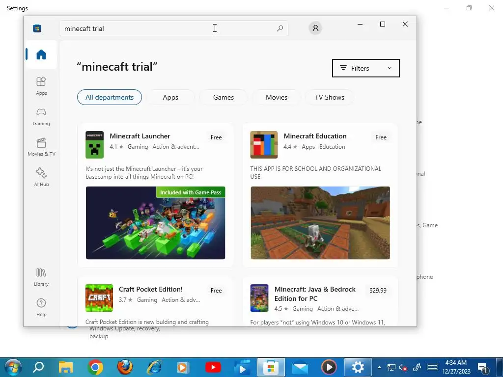
Task: Select All departments filter tab
Action: (x=110, y=97)
